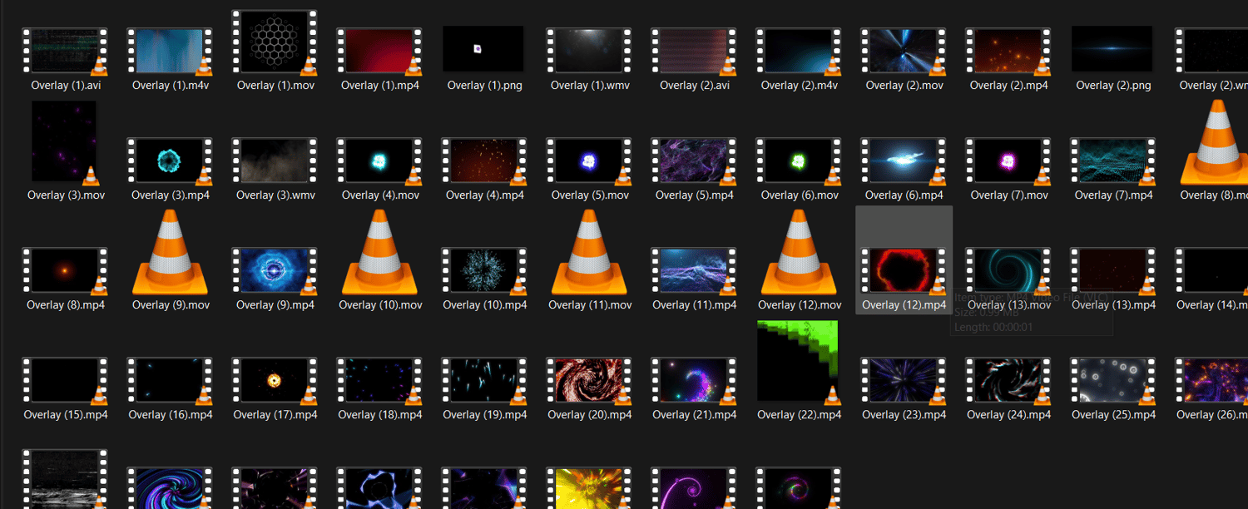Pick the Overlay (12).mov VLC cone icon
Image resolution: width=1248 pixels, height=509 pixels.
tap(799, 252)
